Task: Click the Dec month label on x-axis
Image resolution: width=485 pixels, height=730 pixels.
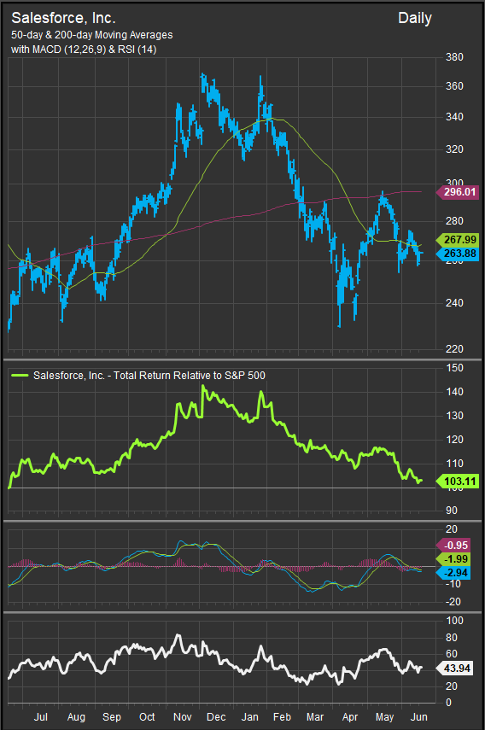Action: point(216,717)
